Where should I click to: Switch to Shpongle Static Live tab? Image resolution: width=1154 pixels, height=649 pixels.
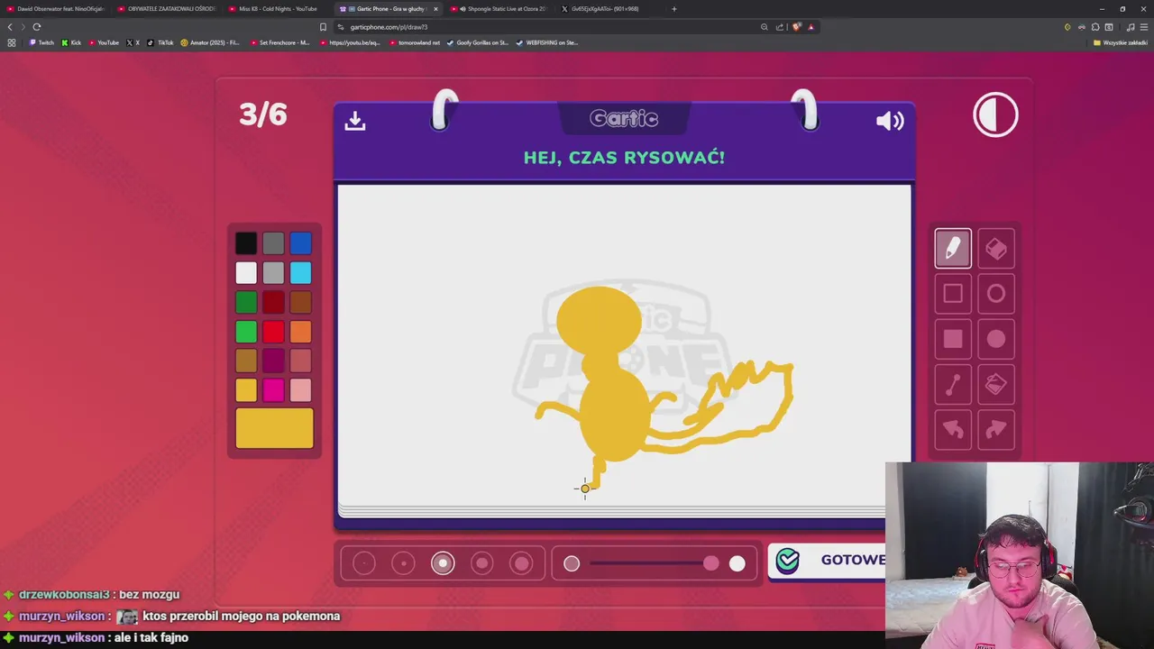pos(501,9)
